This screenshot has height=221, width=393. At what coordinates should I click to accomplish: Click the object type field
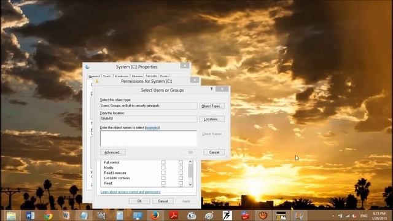coord(149,106)
